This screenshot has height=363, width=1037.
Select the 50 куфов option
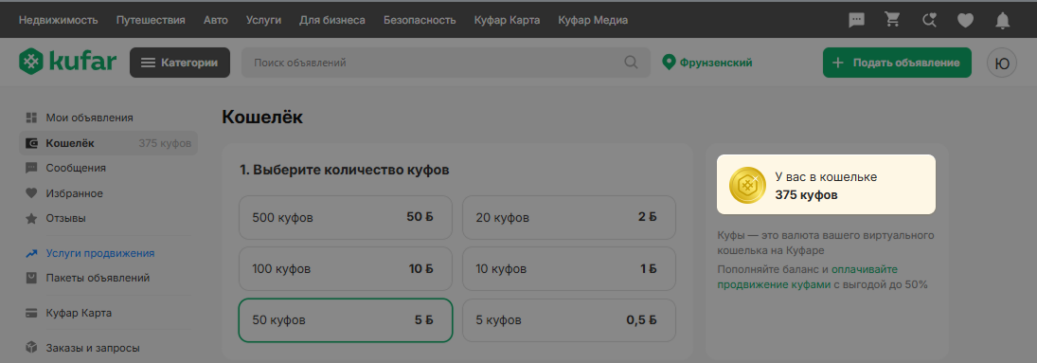point(346,320)
